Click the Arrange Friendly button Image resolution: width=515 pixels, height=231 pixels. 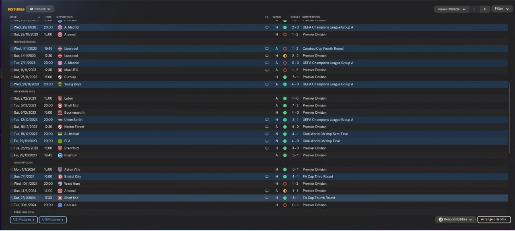(x=494, y=220)
